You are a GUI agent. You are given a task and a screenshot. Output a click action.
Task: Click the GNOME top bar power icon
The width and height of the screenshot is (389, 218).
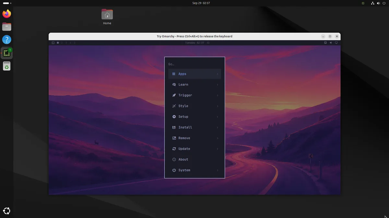[383, 3]
